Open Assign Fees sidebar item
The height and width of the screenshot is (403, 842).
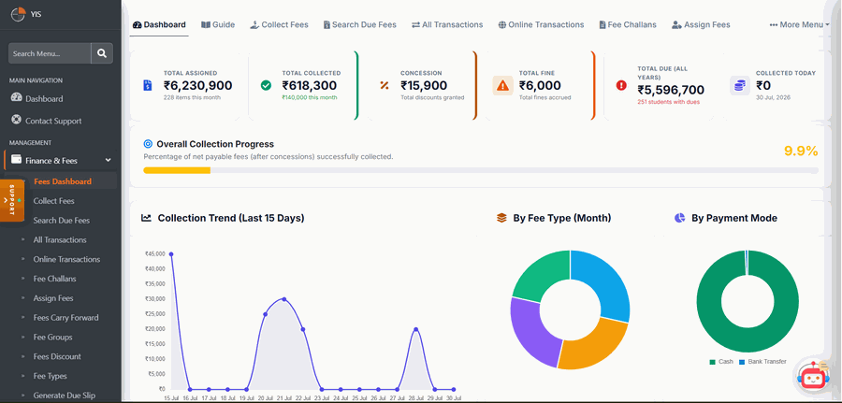tap(53, 298)
